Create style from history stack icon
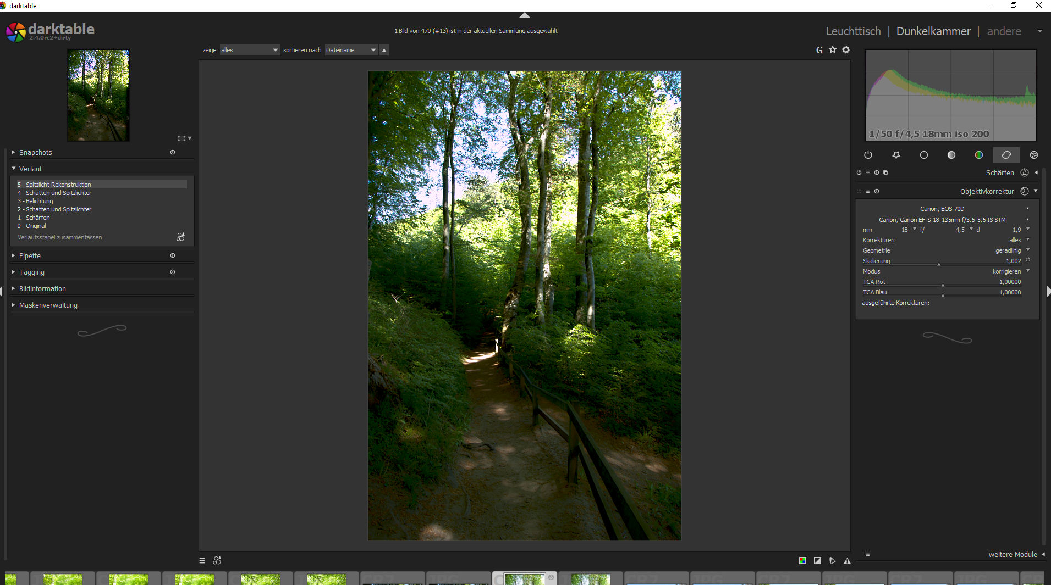The image size is (1051, 585). point(180,237)
